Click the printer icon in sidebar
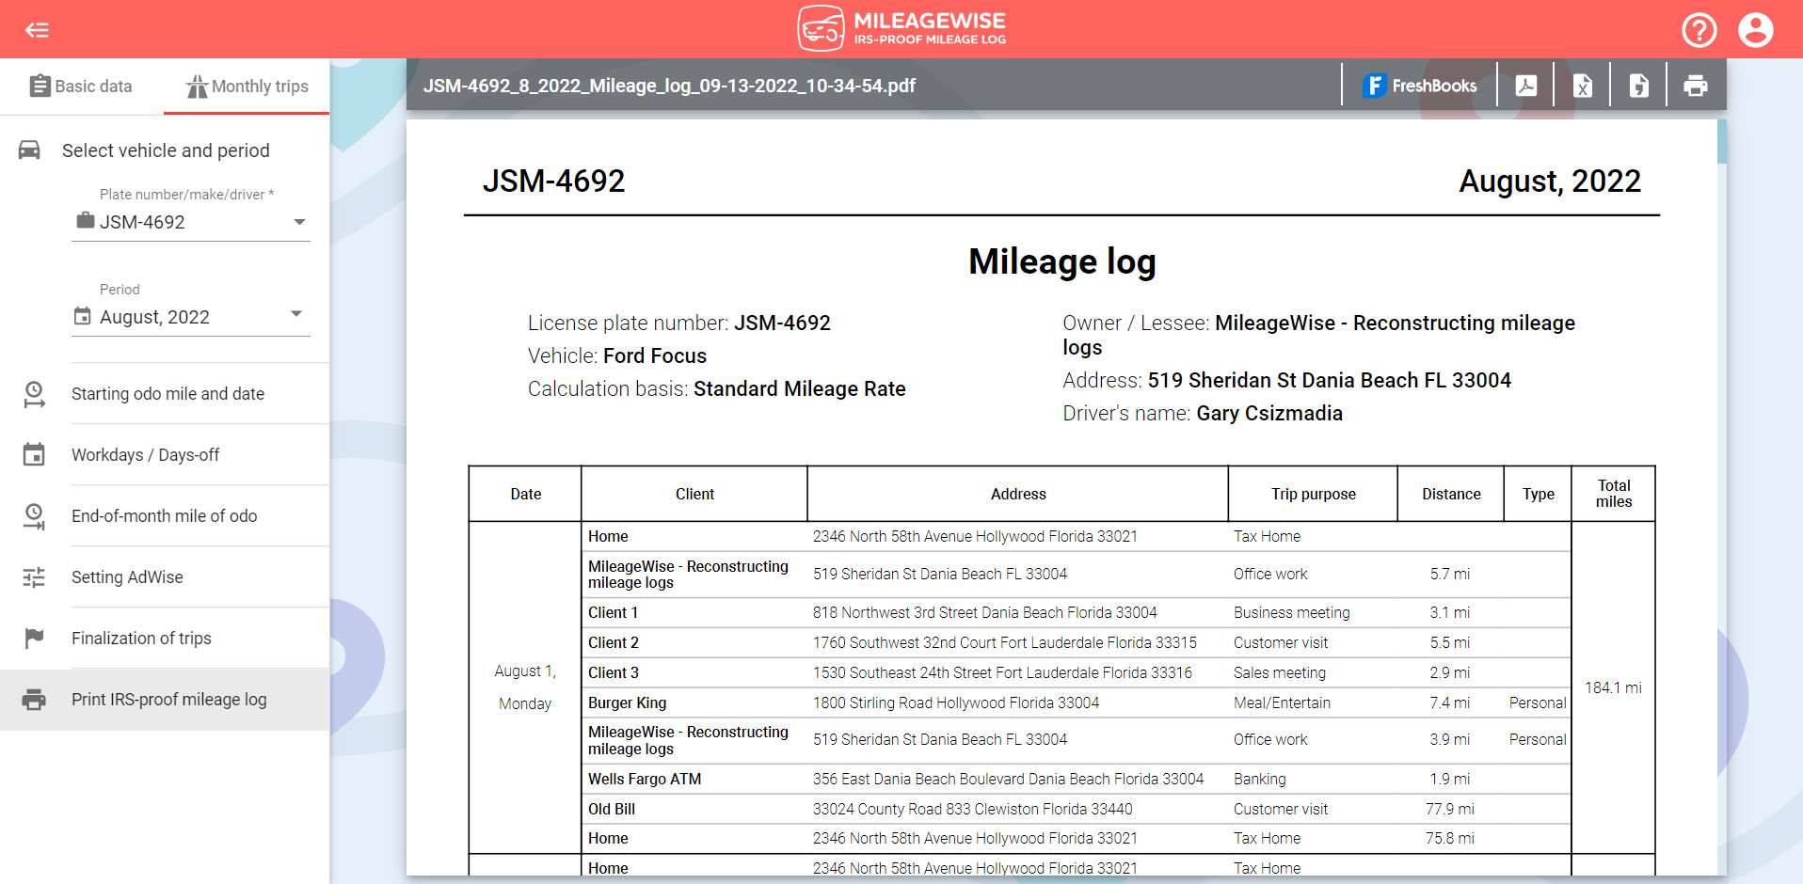Screen dimensions: 1803x884 coord(34,700)
